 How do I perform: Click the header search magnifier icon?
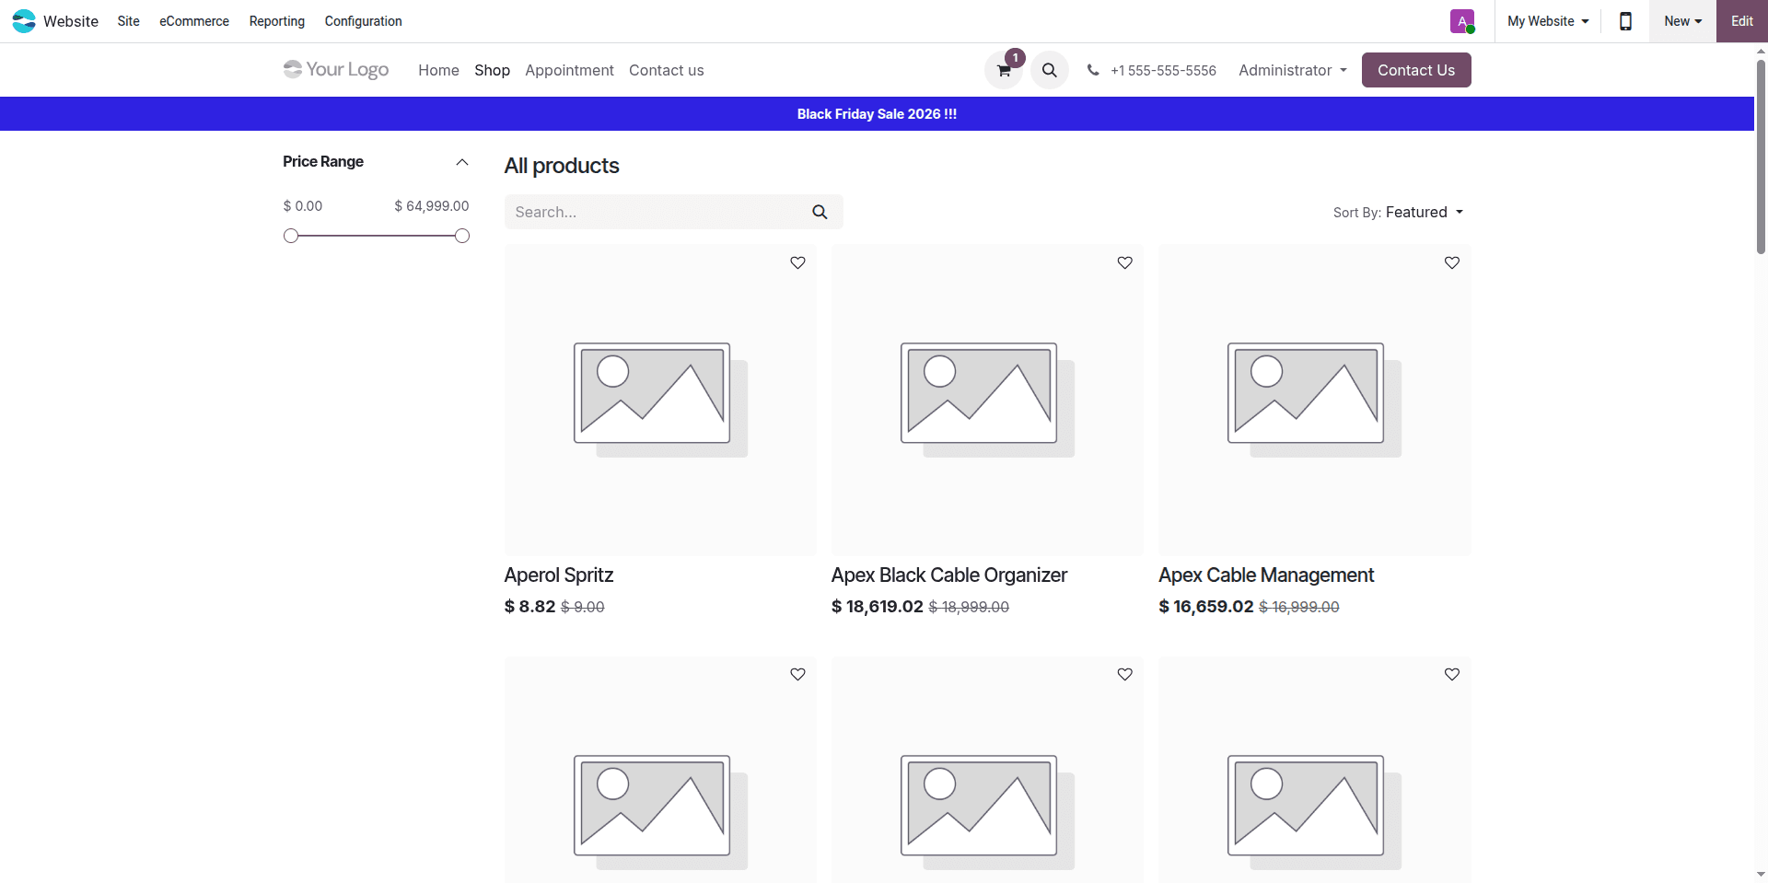[x=1049, y=70]
